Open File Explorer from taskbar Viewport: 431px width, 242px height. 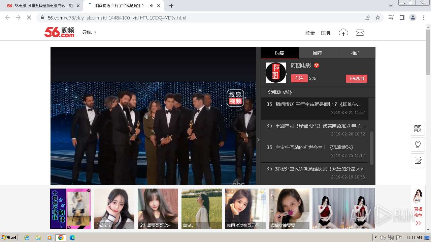(x=38, y=238)
